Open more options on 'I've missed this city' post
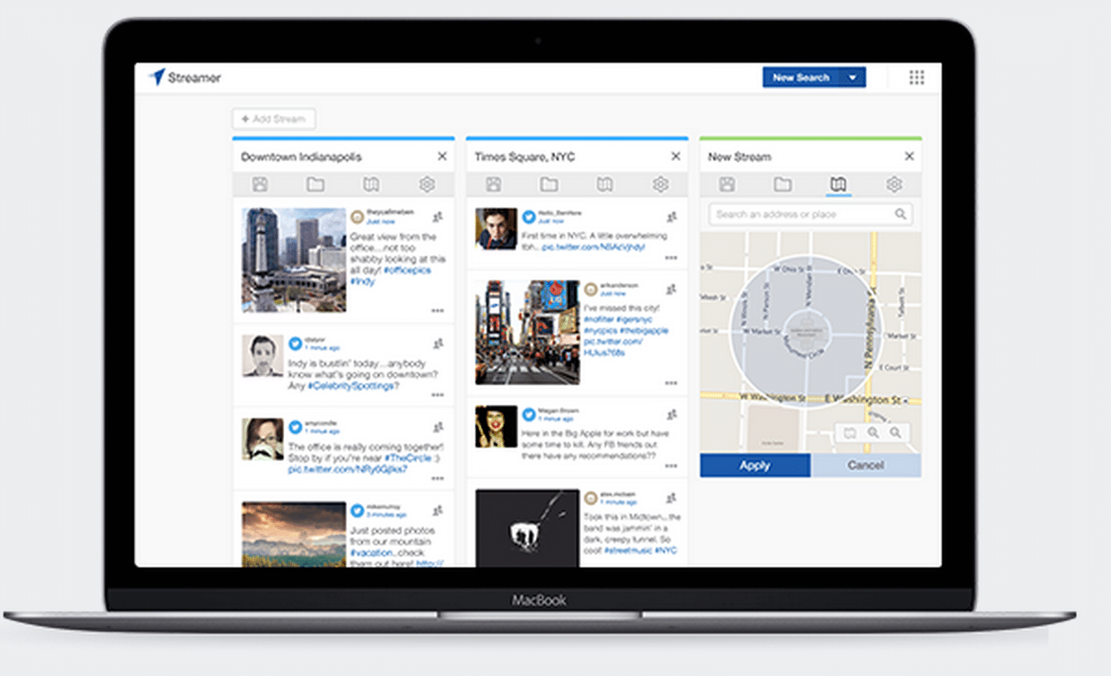This screenshot has width=1111, height=676. 671,383
